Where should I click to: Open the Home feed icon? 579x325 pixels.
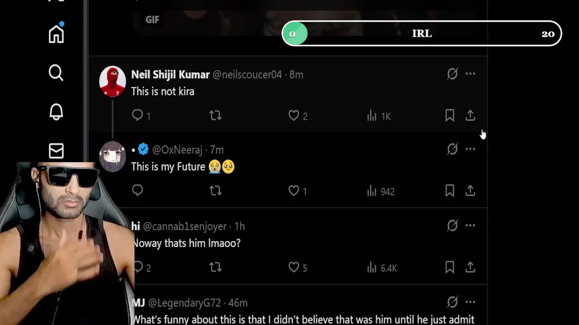(56, 34)
